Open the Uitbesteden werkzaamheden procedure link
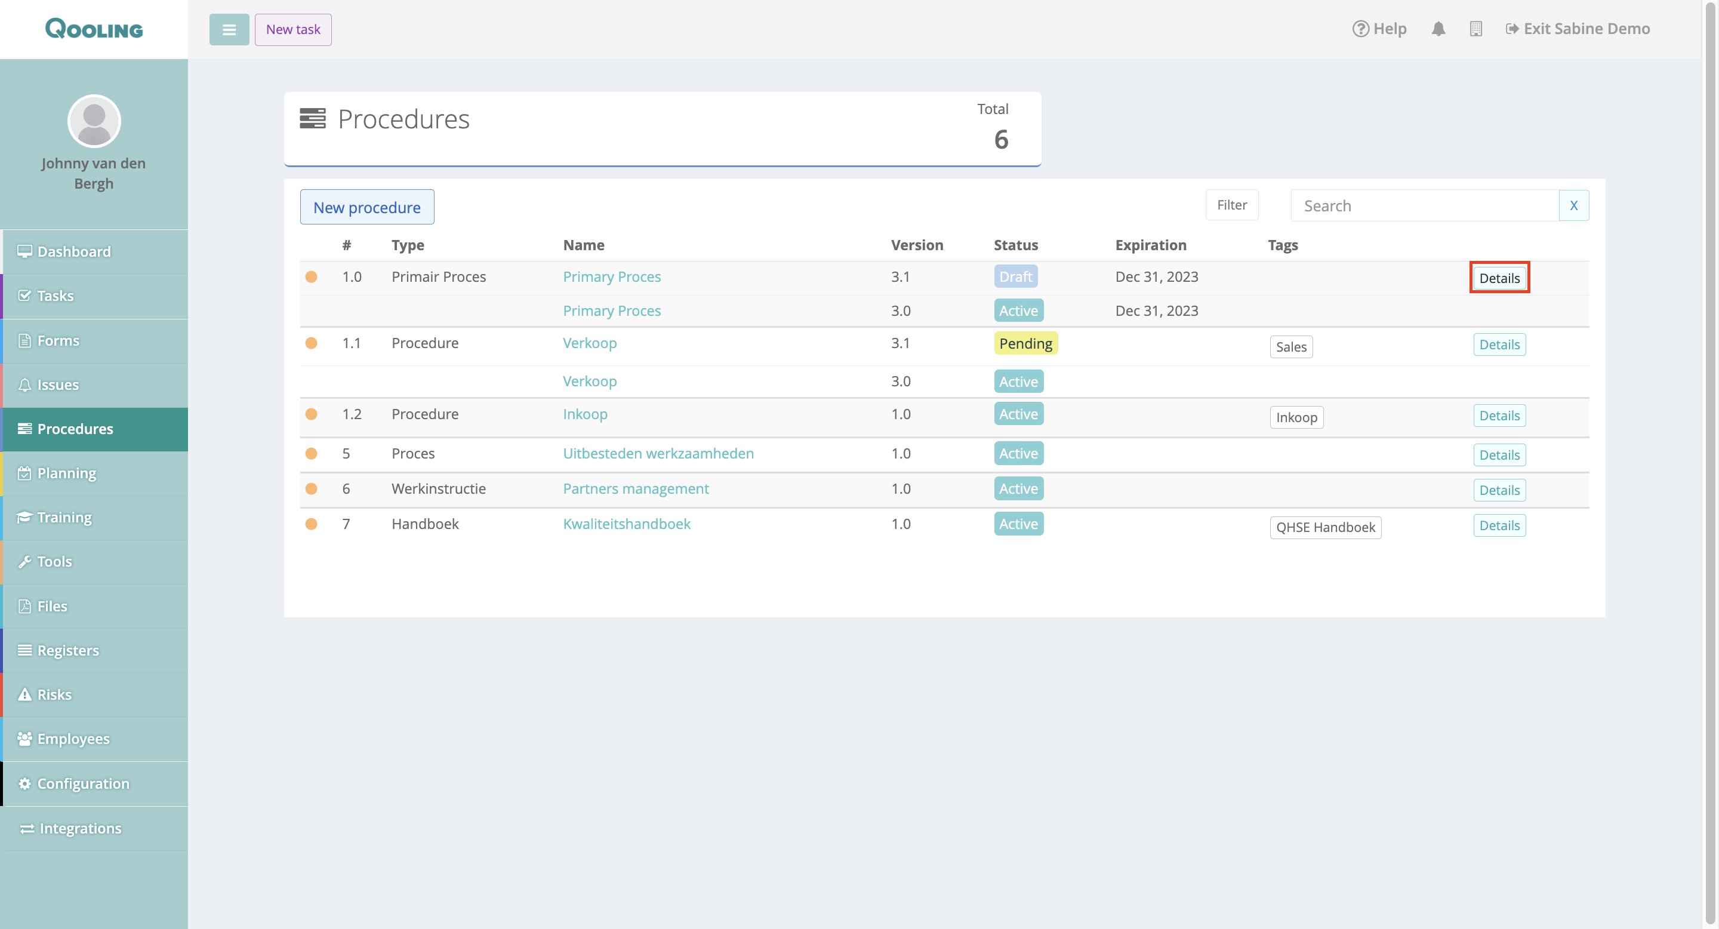Viewport: 1719px width, 929px height. pos(658,453)
